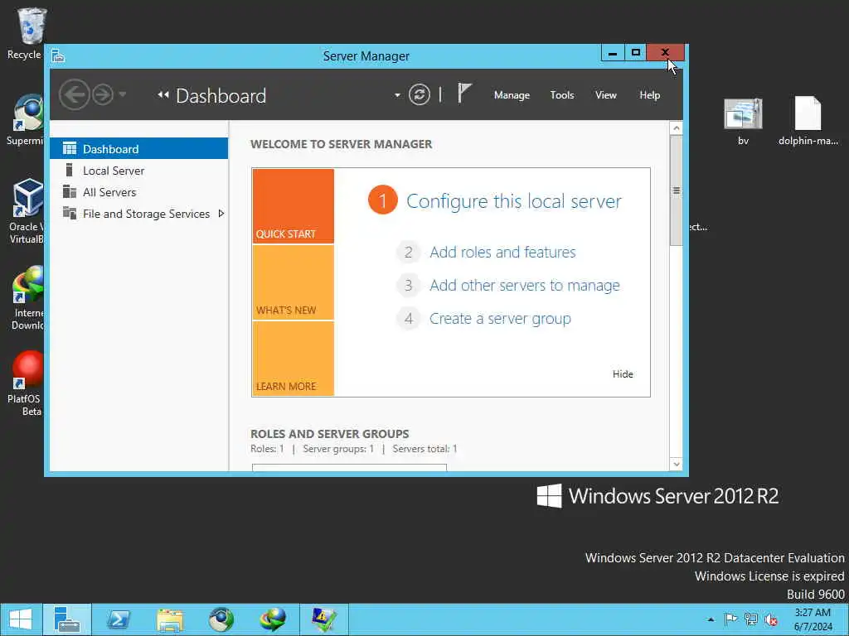Open the Manage menu
This screenshot has width=849, height=636.
pyautogui.click(x=512, y=95)
